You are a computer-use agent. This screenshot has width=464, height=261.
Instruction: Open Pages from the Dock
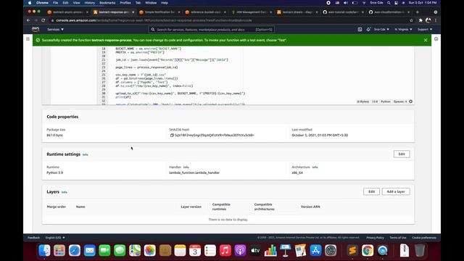click(301, 250)
